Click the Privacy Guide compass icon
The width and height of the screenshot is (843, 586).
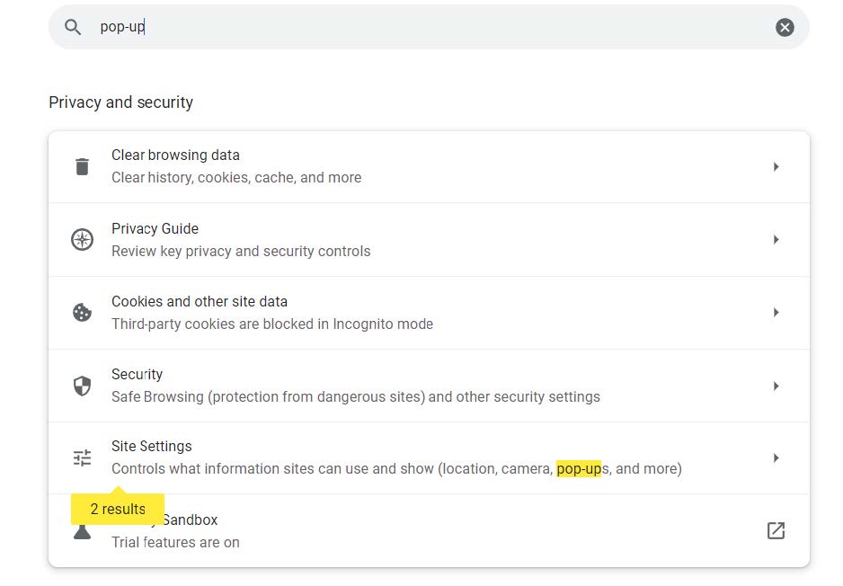83,239
